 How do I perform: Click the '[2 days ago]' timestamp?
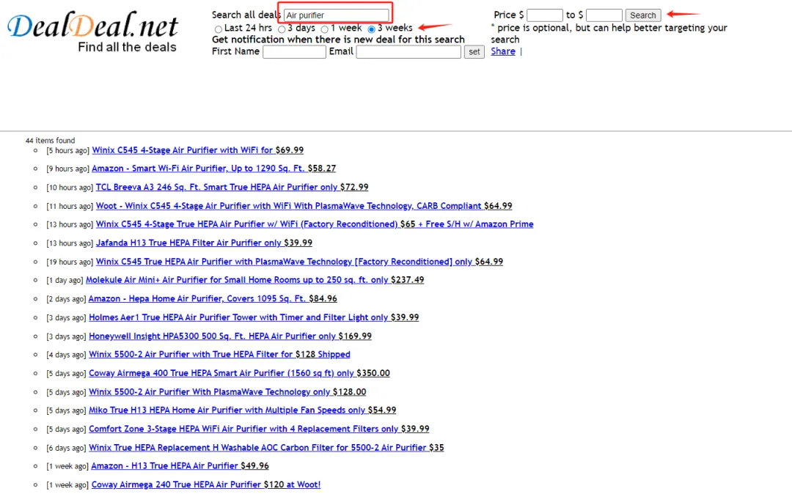[66, 299]
